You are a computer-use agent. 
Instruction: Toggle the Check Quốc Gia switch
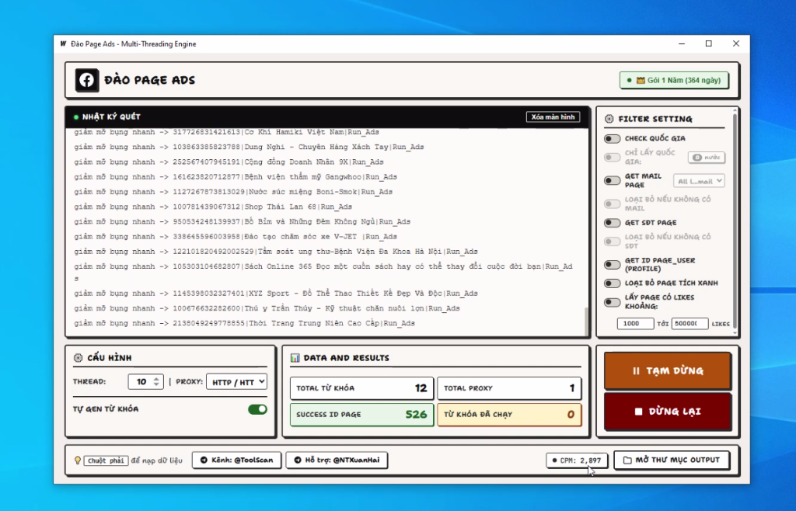tap(613, 138)
